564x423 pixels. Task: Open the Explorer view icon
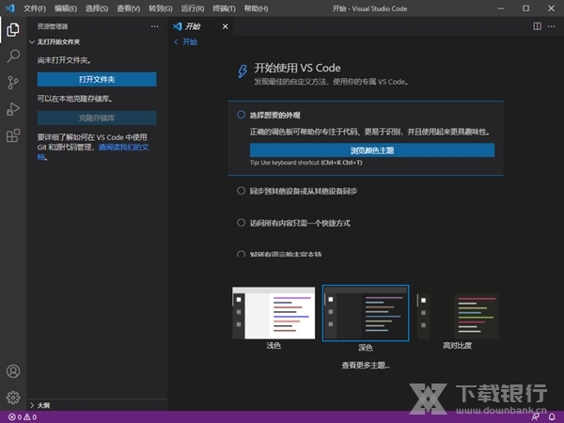pyautogui.click(x=13, y=29)
